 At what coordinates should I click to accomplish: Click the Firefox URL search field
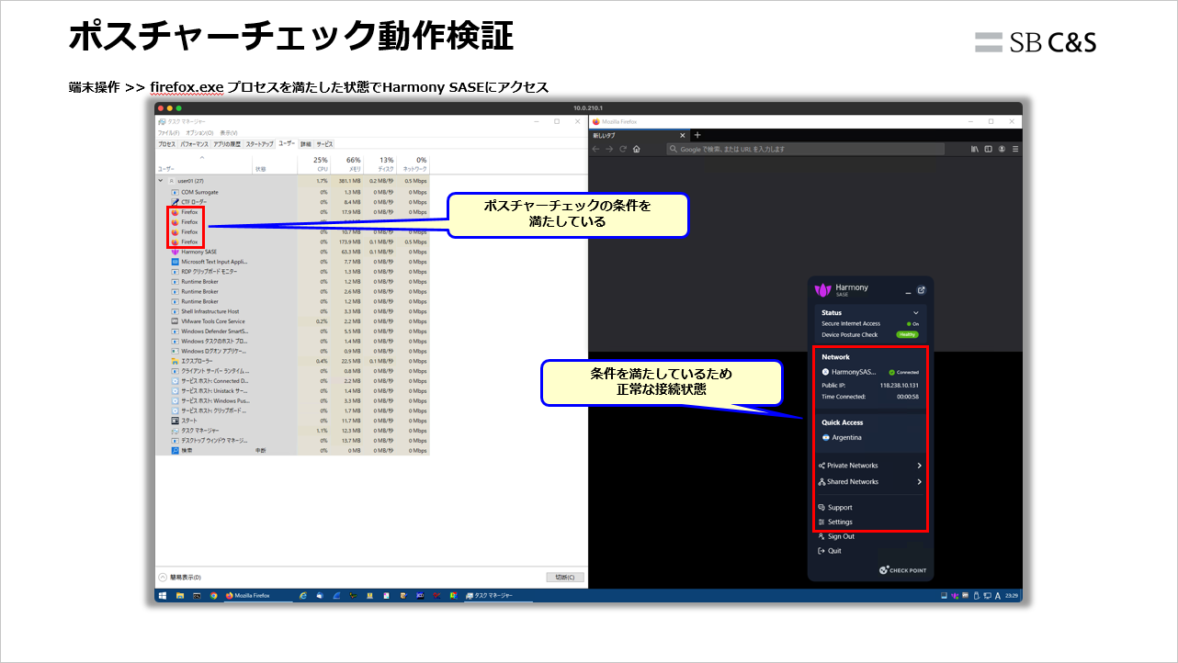point(806,149)
